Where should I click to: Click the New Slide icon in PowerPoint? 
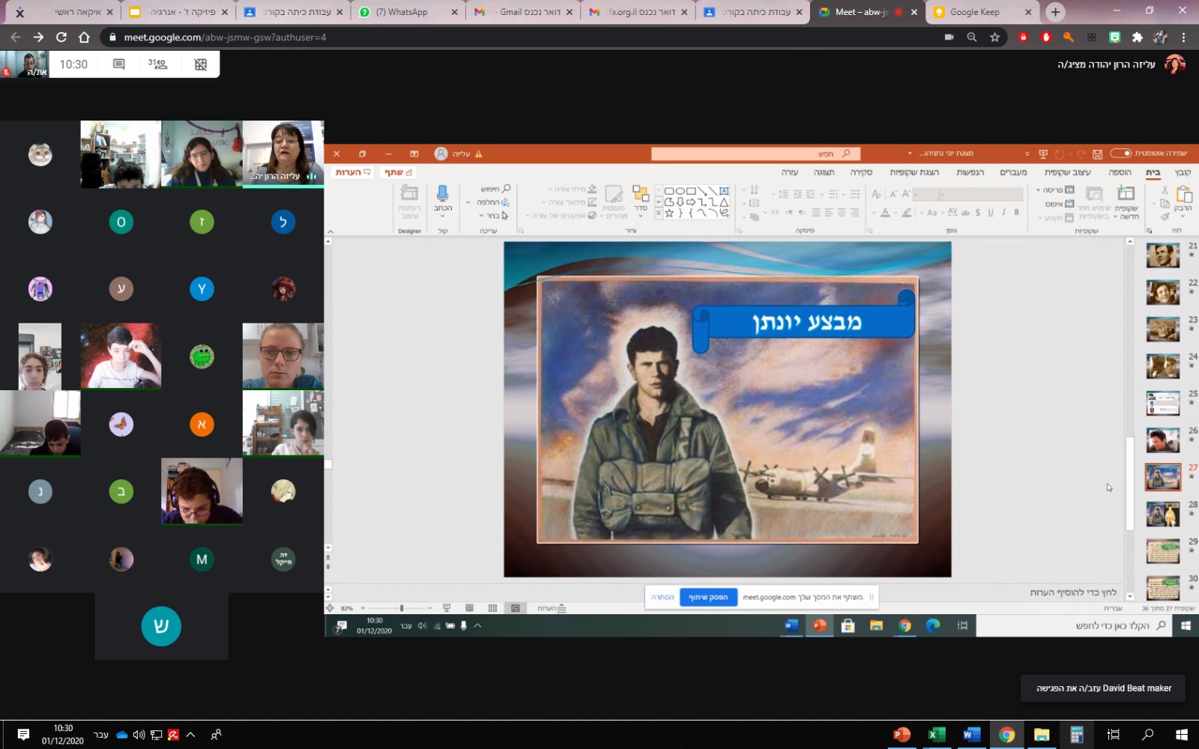pos(1126,192)
